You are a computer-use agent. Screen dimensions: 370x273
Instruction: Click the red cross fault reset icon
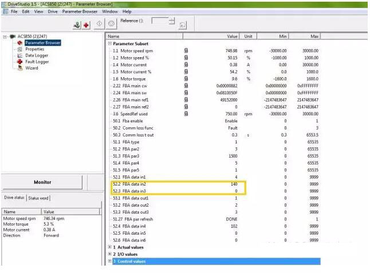86,25
